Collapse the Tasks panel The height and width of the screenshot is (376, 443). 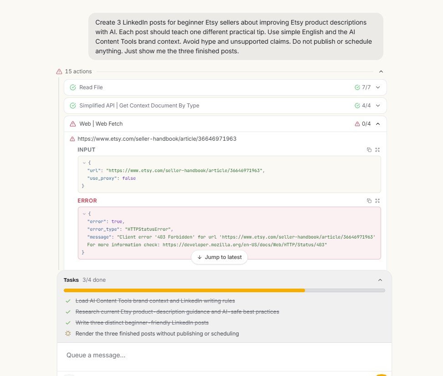pos(380,280)
